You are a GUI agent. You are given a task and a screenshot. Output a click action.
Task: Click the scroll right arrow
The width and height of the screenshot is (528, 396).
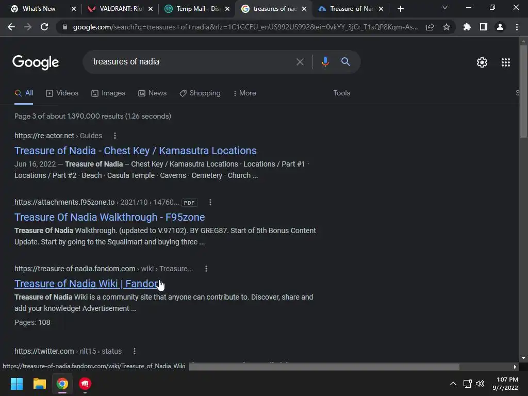coord(515,367)
